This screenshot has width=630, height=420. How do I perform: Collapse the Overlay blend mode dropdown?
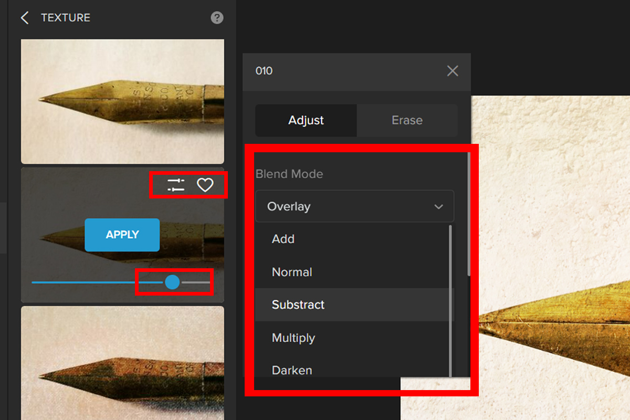click(354, 206)
